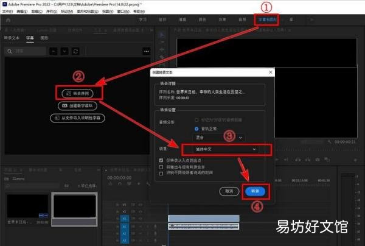Toggle the recognize different speakers checkbox

161,173
